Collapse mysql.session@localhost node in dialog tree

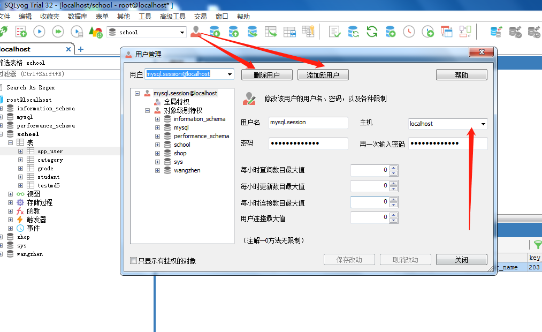coord(137,93)
